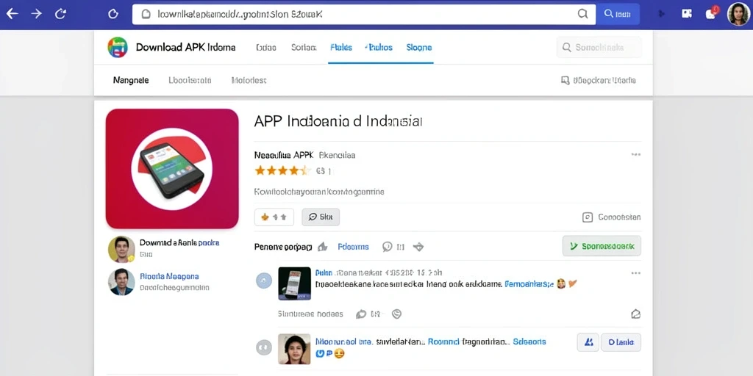
Task: Click the green Sponsosdoak button
Action: point(602,246)
